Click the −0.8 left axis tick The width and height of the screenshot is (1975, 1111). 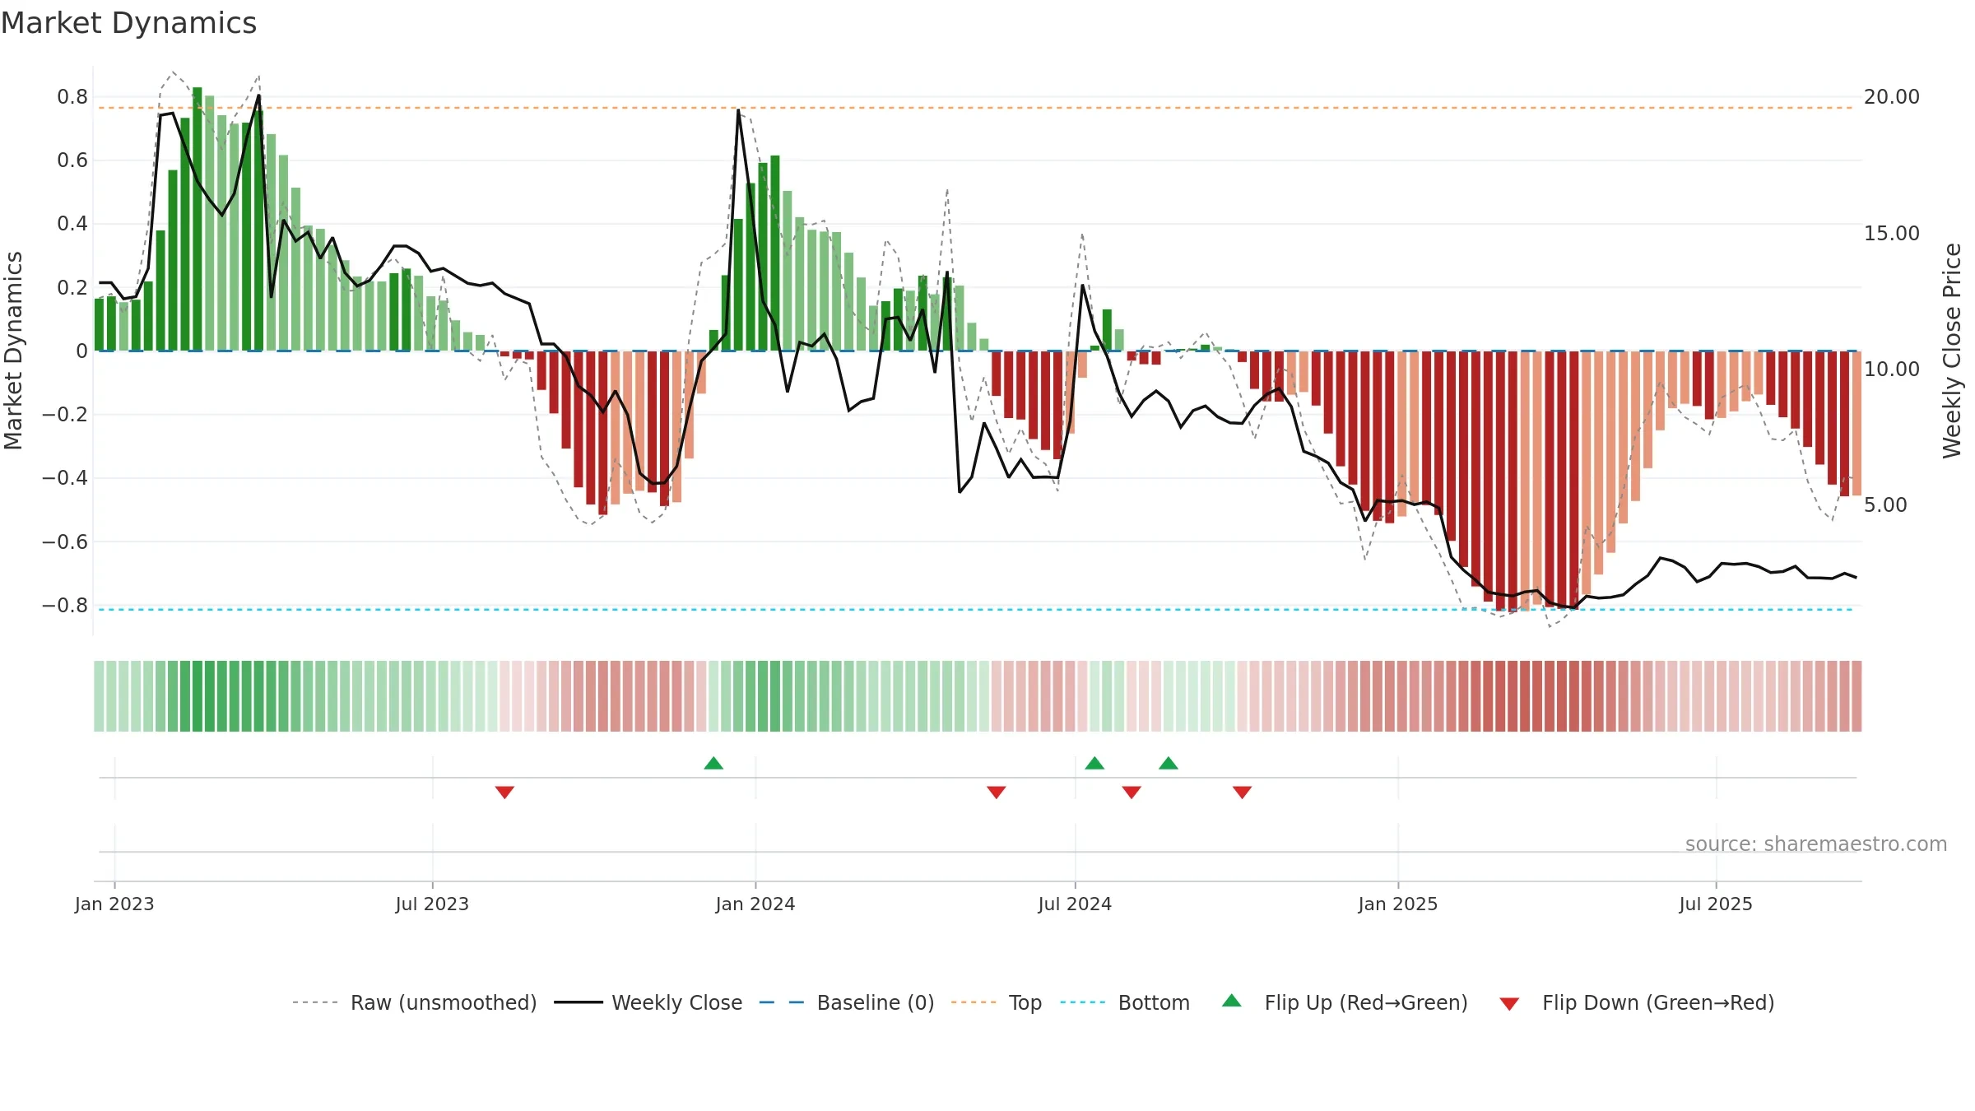pos(65,606)
